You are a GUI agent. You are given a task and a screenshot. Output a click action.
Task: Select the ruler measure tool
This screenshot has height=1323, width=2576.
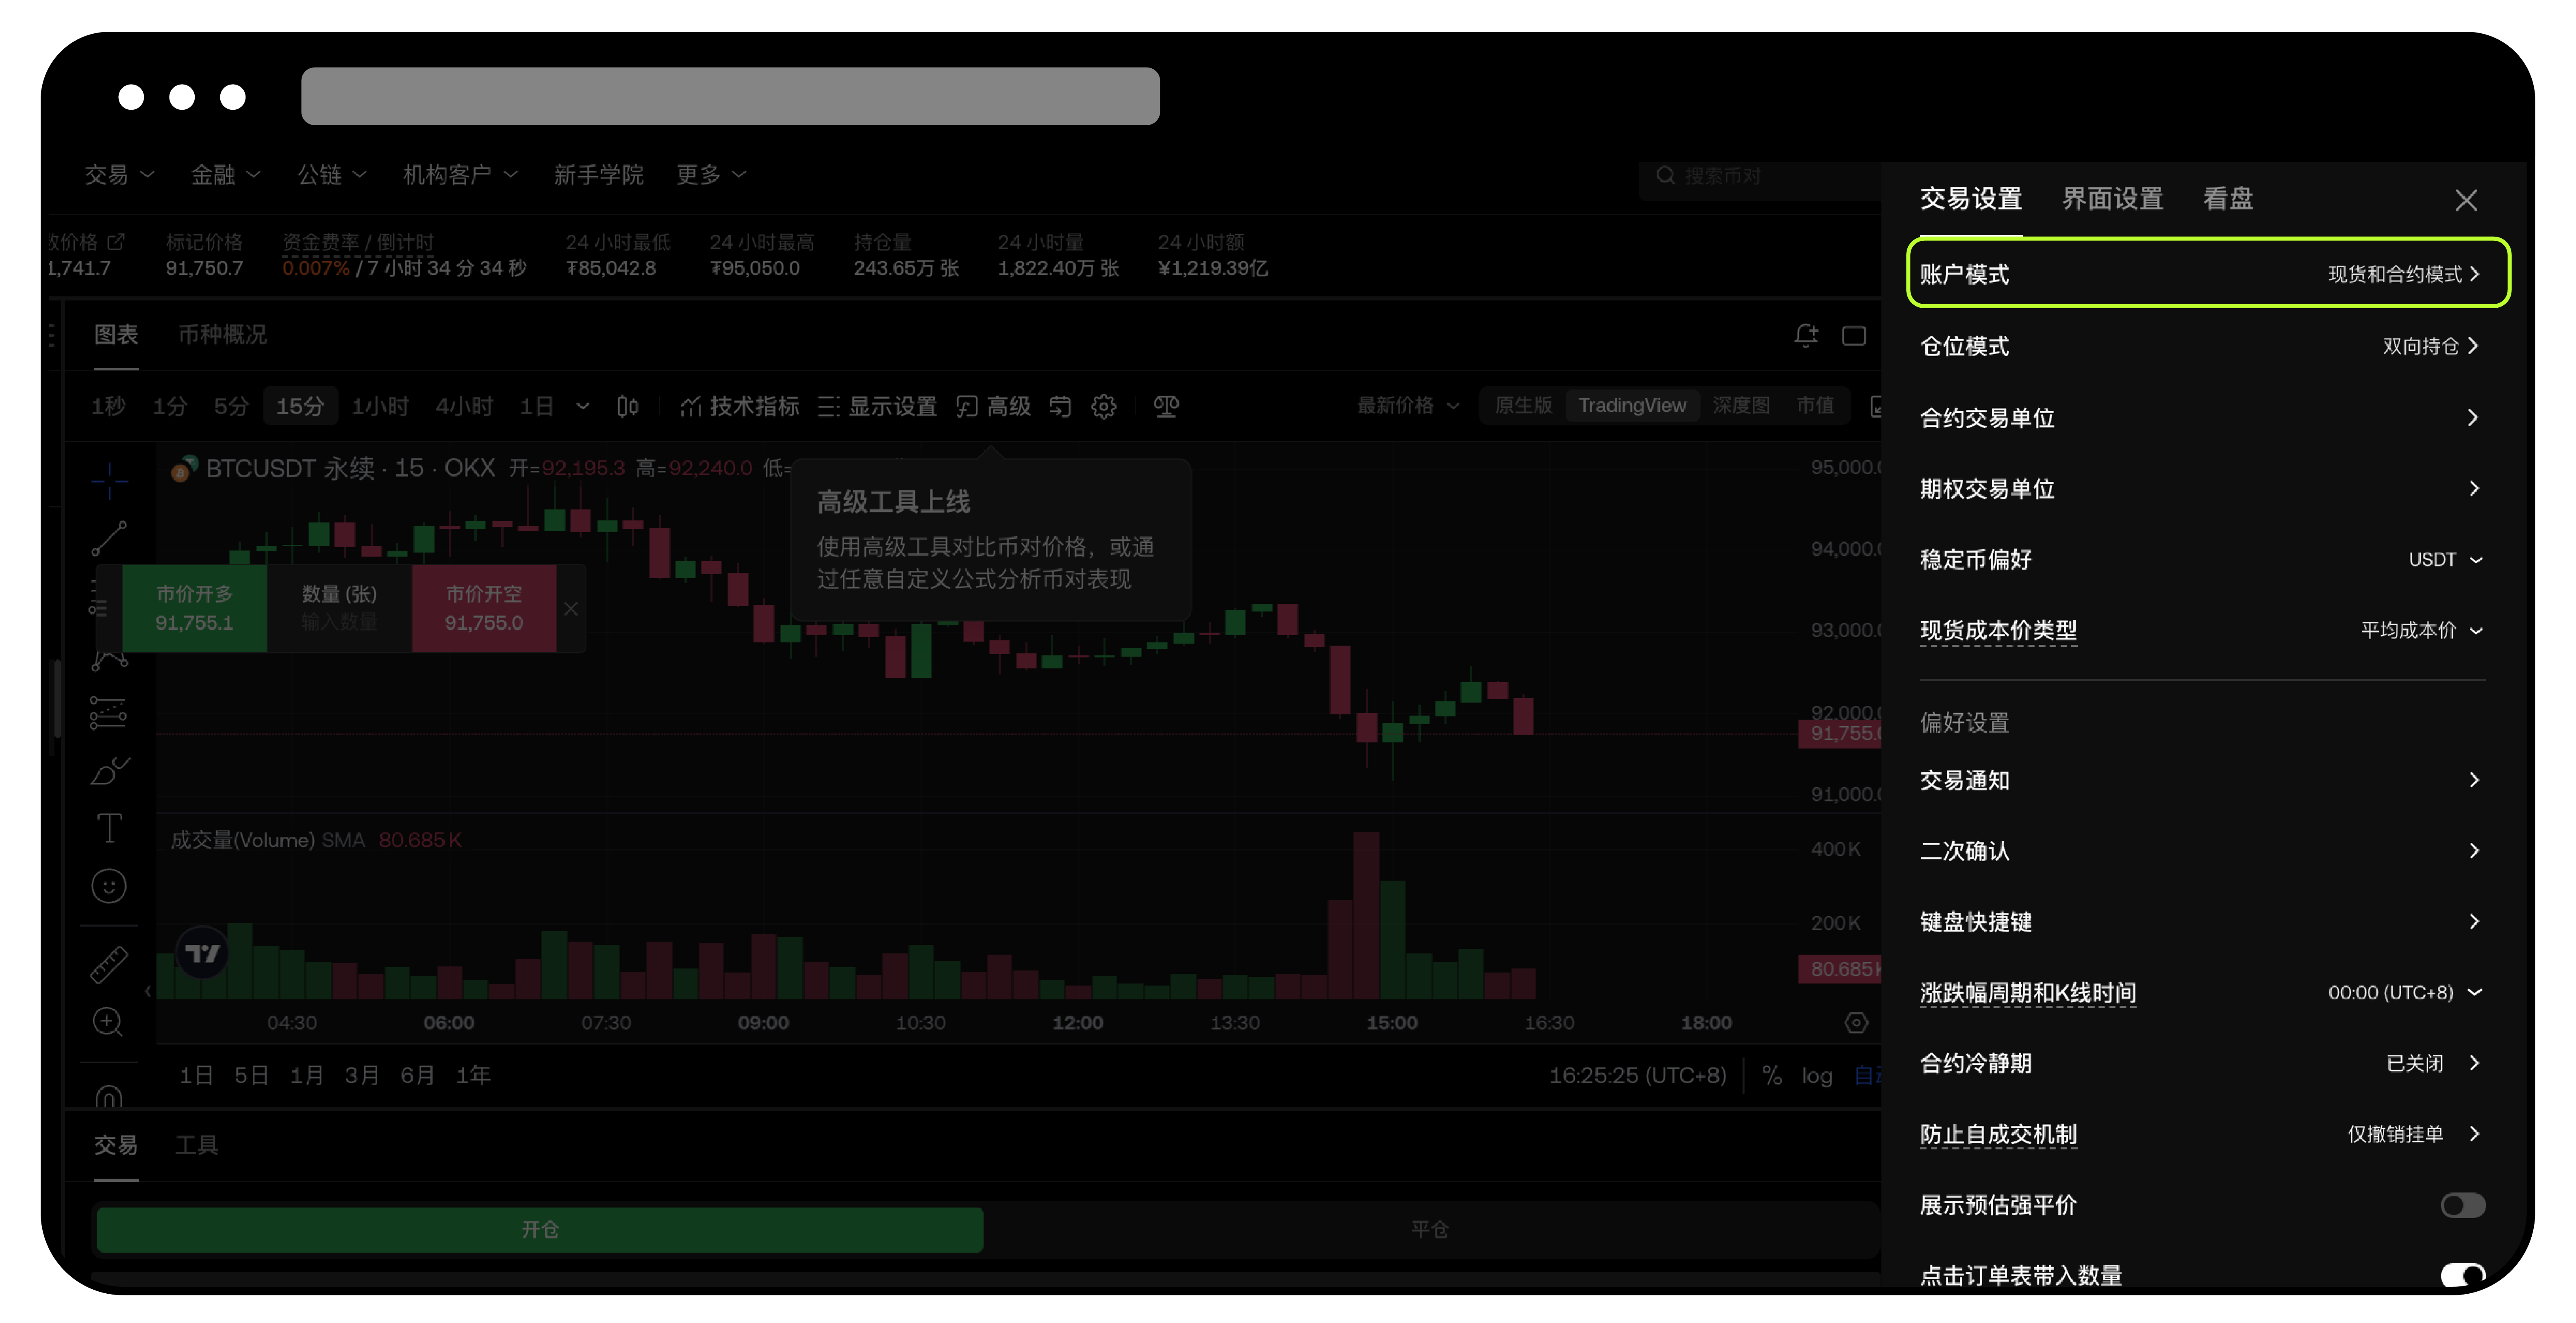click(109, 964)
